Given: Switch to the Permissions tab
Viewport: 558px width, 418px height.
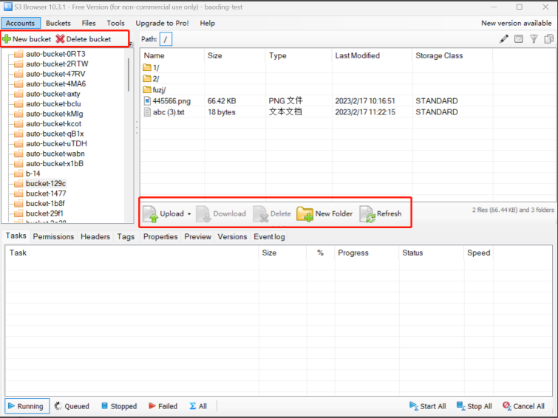Looking at the screenshot, I should [x=53, y=236].
